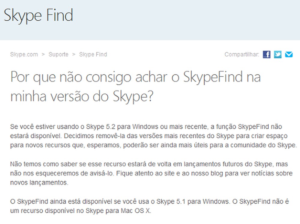The height and width of the screenshot is (224, 300).
Task: Select Skype Find in the breadcrumb trail
Action: [93, 55]
